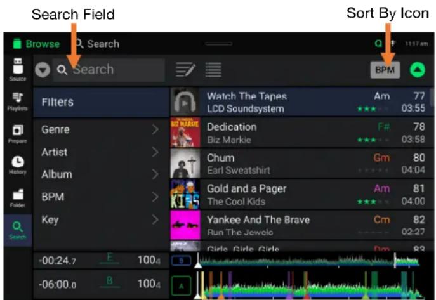Click artist name Earl Sweatshirt
This screenshot has height=300, width=436.
click(x=239, y=170)
